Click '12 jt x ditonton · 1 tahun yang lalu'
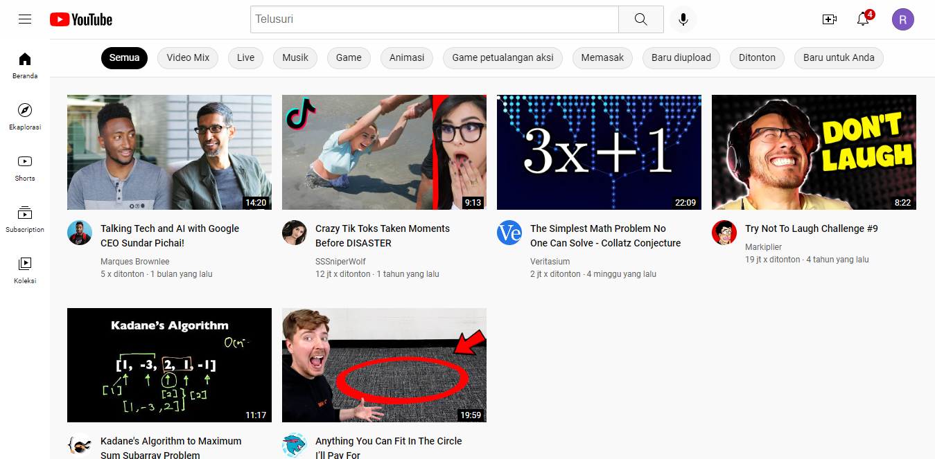The image size is (935, 459). click(x=377, y=274)
